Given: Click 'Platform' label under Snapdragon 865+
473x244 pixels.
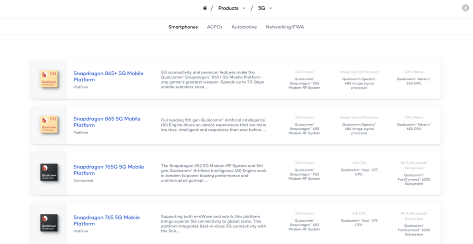Looking at the screenshot, I should coord(81,87).
